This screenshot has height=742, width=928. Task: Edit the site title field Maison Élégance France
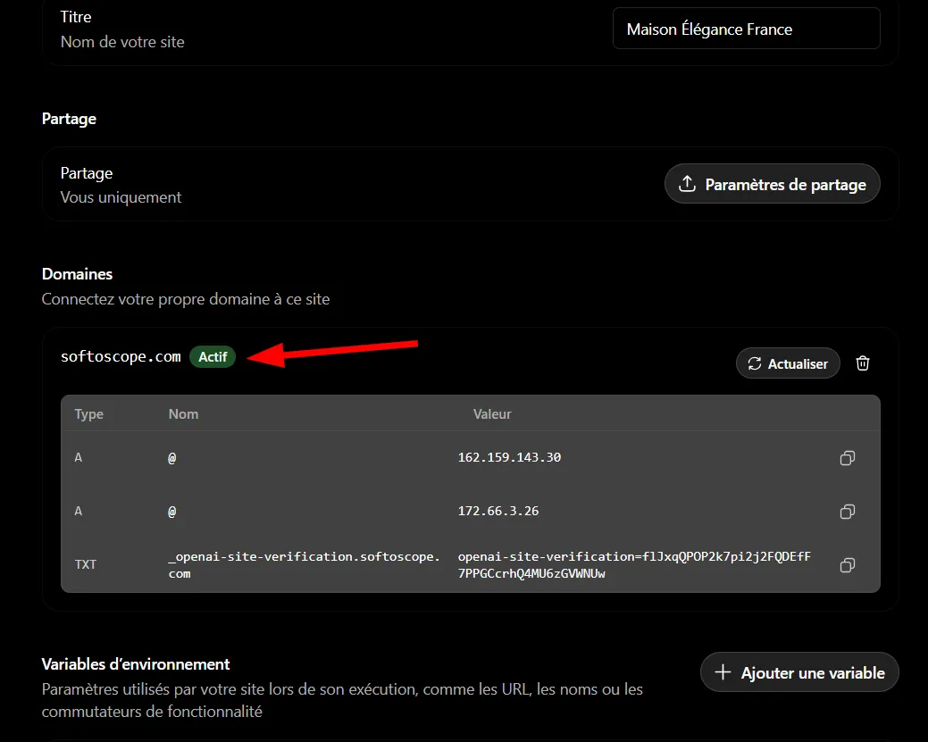click(x=747, y=29)
